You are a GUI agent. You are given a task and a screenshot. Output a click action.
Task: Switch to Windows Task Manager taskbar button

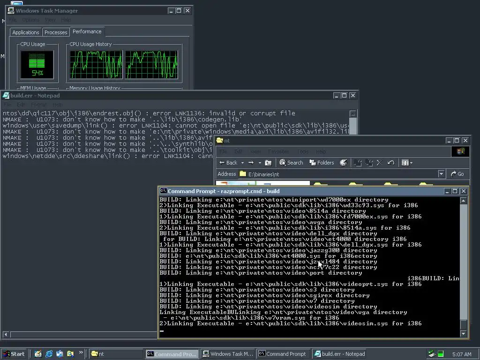coord(228,354)
